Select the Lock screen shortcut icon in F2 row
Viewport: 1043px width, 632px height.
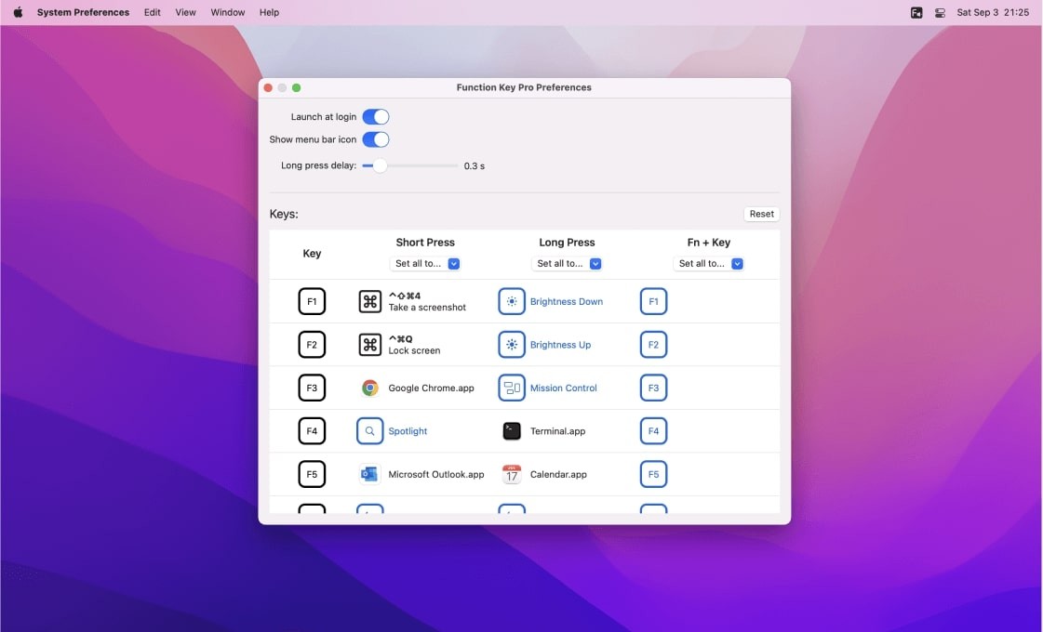pos(369,344)
